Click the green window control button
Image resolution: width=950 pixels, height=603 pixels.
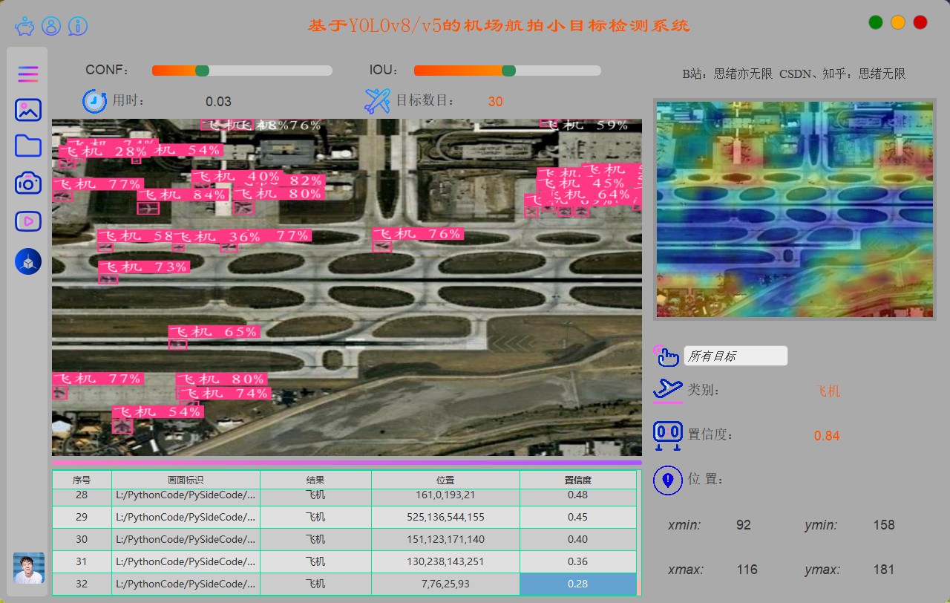[x=876, y=22]
